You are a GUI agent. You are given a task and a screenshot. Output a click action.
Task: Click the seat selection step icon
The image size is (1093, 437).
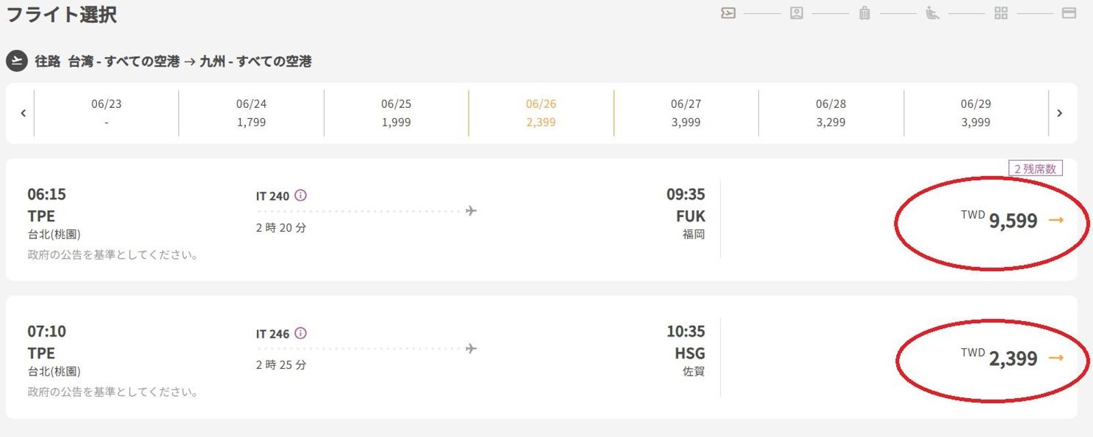(932, 13)
